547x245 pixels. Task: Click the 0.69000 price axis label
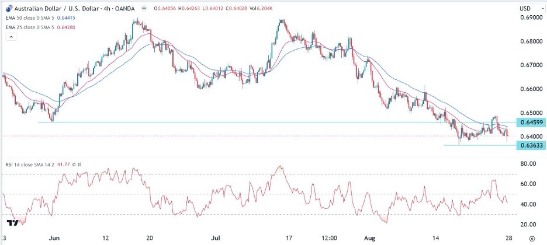532,17
